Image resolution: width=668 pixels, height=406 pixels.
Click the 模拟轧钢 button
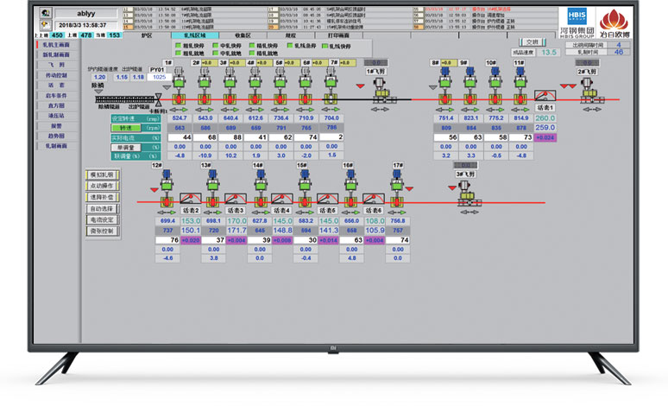click(101, 175)
